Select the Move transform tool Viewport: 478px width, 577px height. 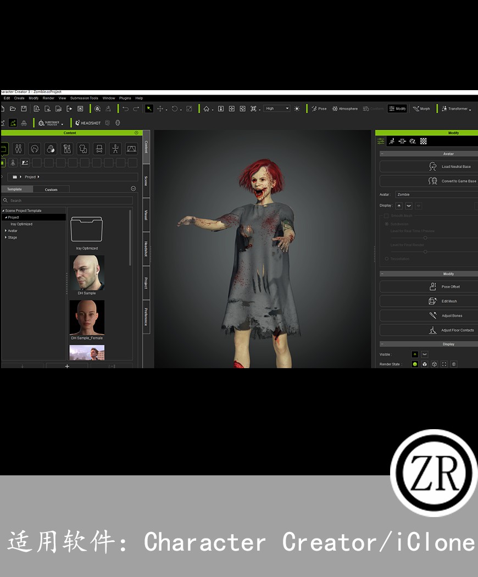pyautogui.click(x=160, y=109)
